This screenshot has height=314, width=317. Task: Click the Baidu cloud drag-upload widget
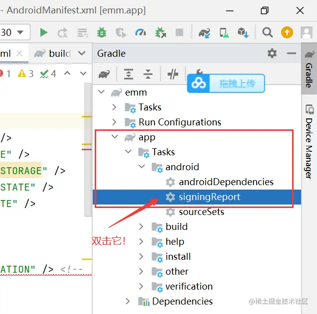point(226,83)
